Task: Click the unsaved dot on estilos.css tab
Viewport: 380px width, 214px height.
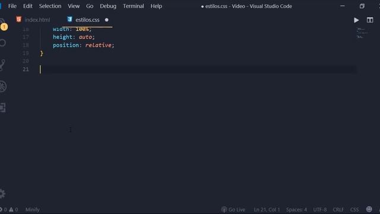Action: point(107,20)
